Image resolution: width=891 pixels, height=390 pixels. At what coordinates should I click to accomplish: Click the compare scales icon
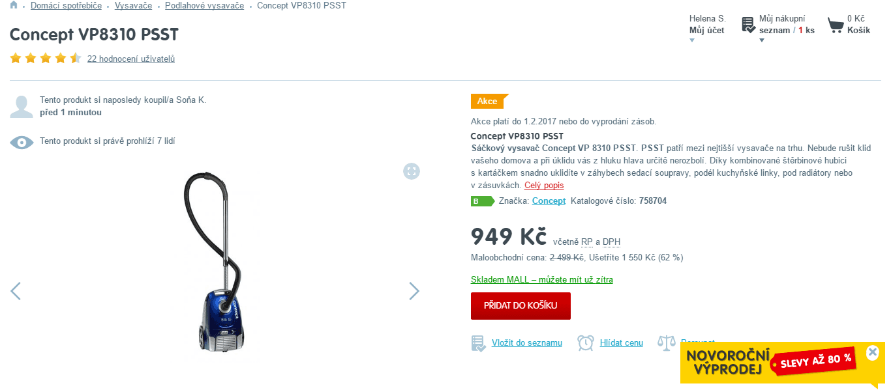click(666, 343)
